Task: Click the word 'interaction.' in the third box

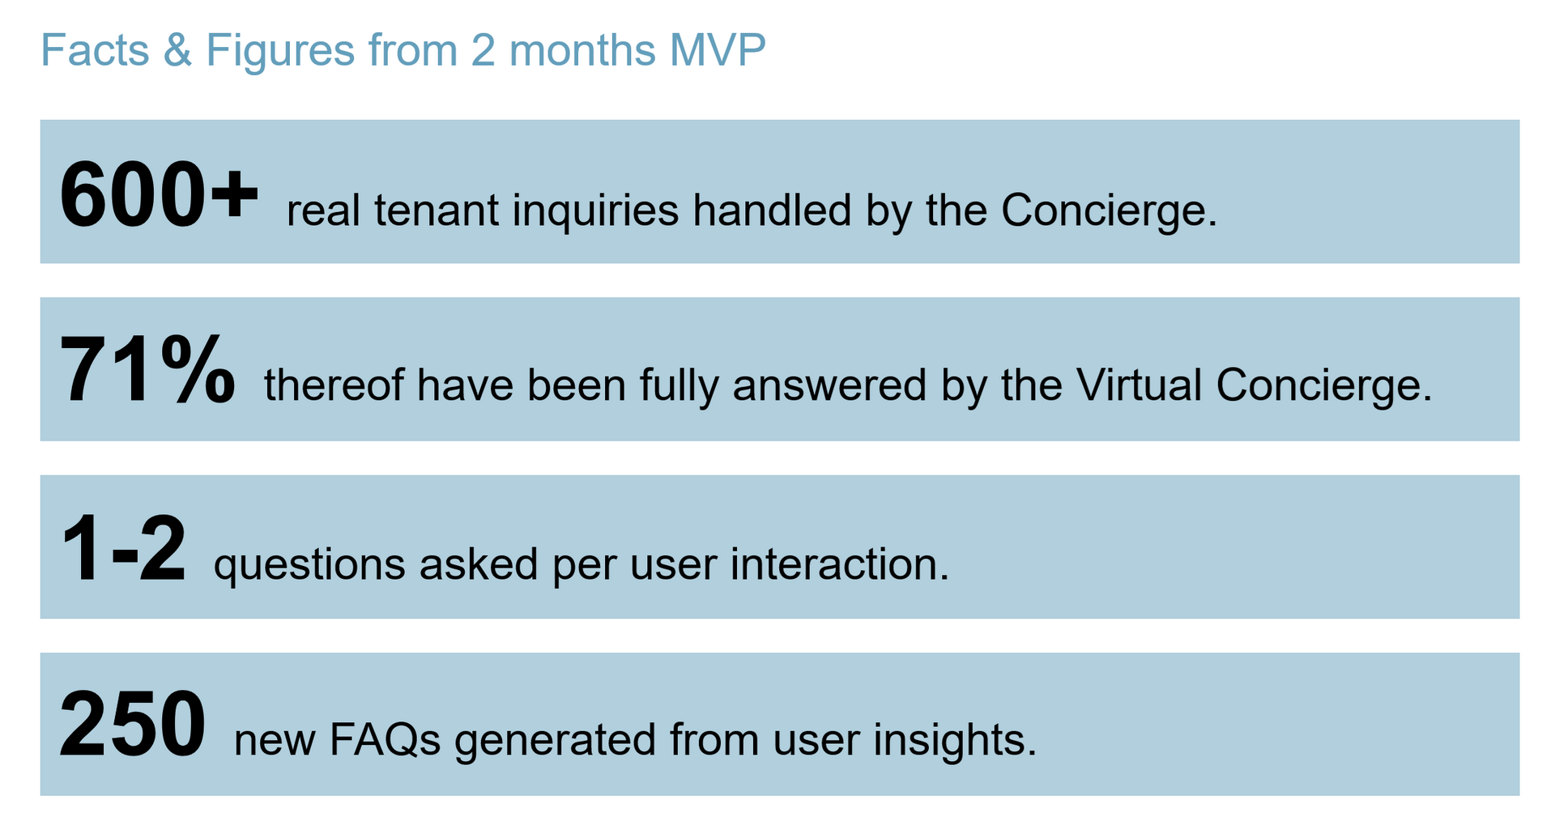Action: tap(840, 564)
